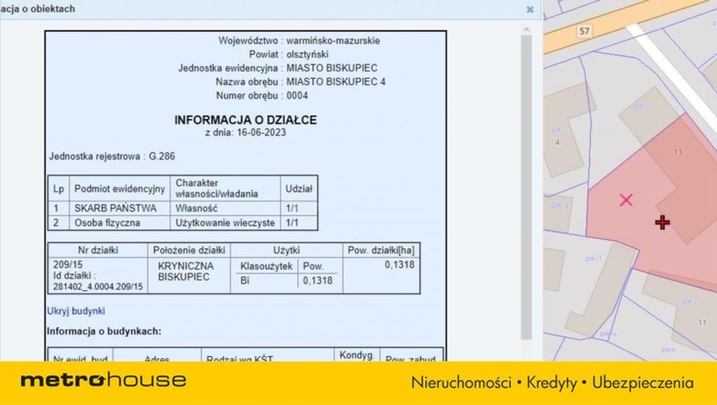Screen dimensions: 717x405
Task: Click the 'Klasoużytek' column header
Action: coord(266,267)
